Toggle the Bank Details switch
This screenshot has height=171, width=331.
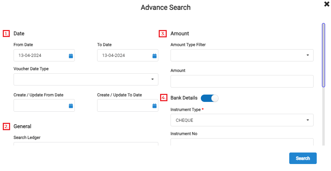pyautogui.click(x=210, y=98)
